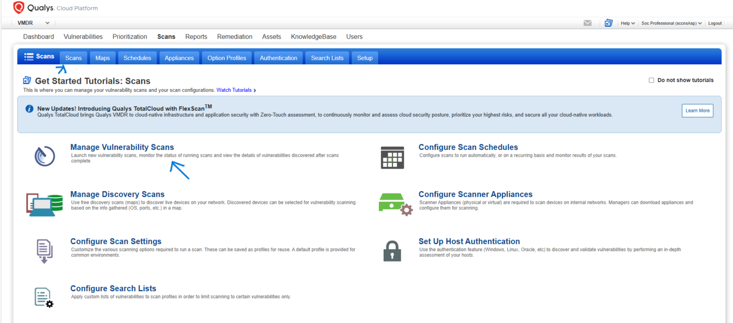Enable the Do not show tutorials checkbox

651,80
